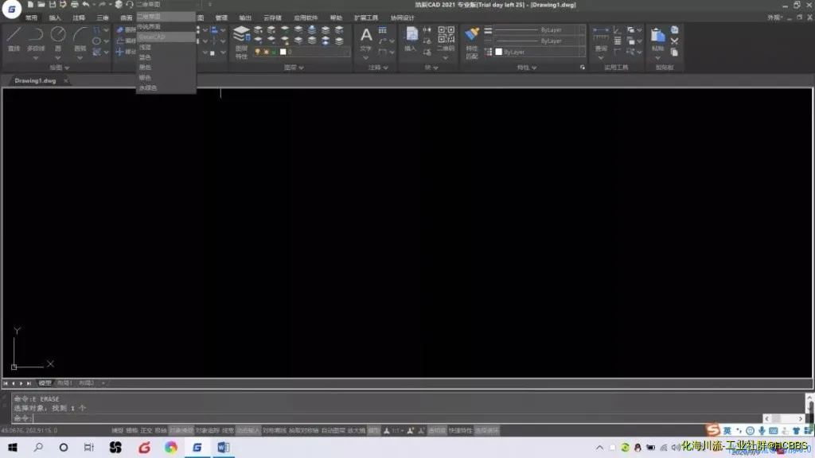This screenshot has width=815, height=458.
Task: Open the Help (帮助) ribbon tab
Action: click(x=336, y=17)
